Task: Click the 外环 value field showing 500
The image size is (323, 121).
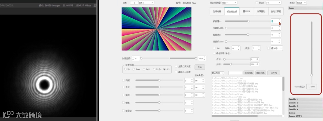Action: point(255,64)
